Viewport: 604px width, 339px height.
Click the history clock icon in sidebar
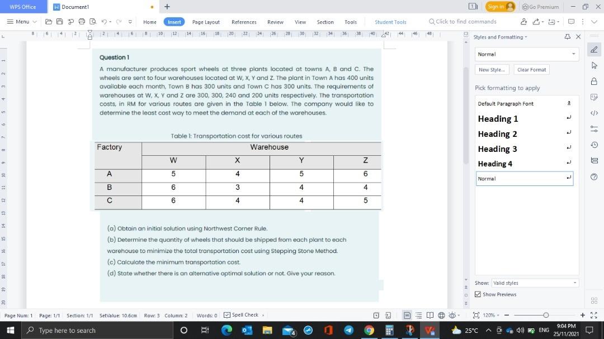pos(594,145)
